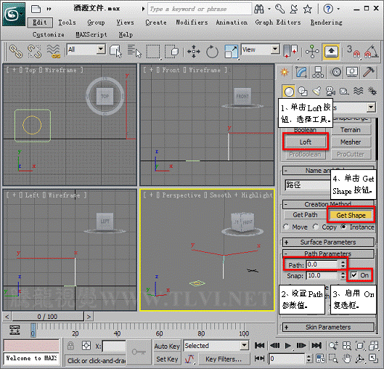Activate the Select and Scale tool
Screen dimensions: 384x369
(x=231, y=51)
